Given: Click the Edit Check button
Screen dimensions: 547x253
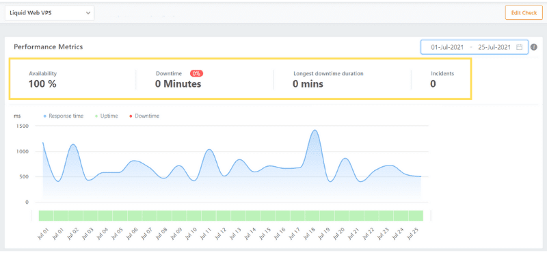Looking at the screenshot, I should pyautogui.click(x=524, y=13).
